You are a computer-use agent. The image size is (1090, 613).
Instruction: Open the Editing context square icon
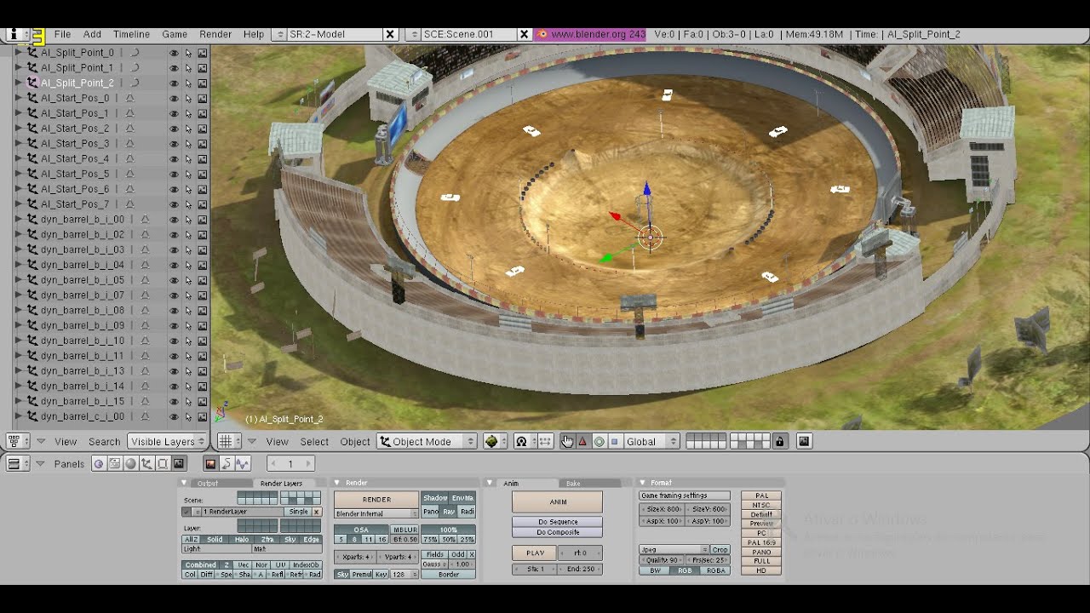tap(163, 463)
